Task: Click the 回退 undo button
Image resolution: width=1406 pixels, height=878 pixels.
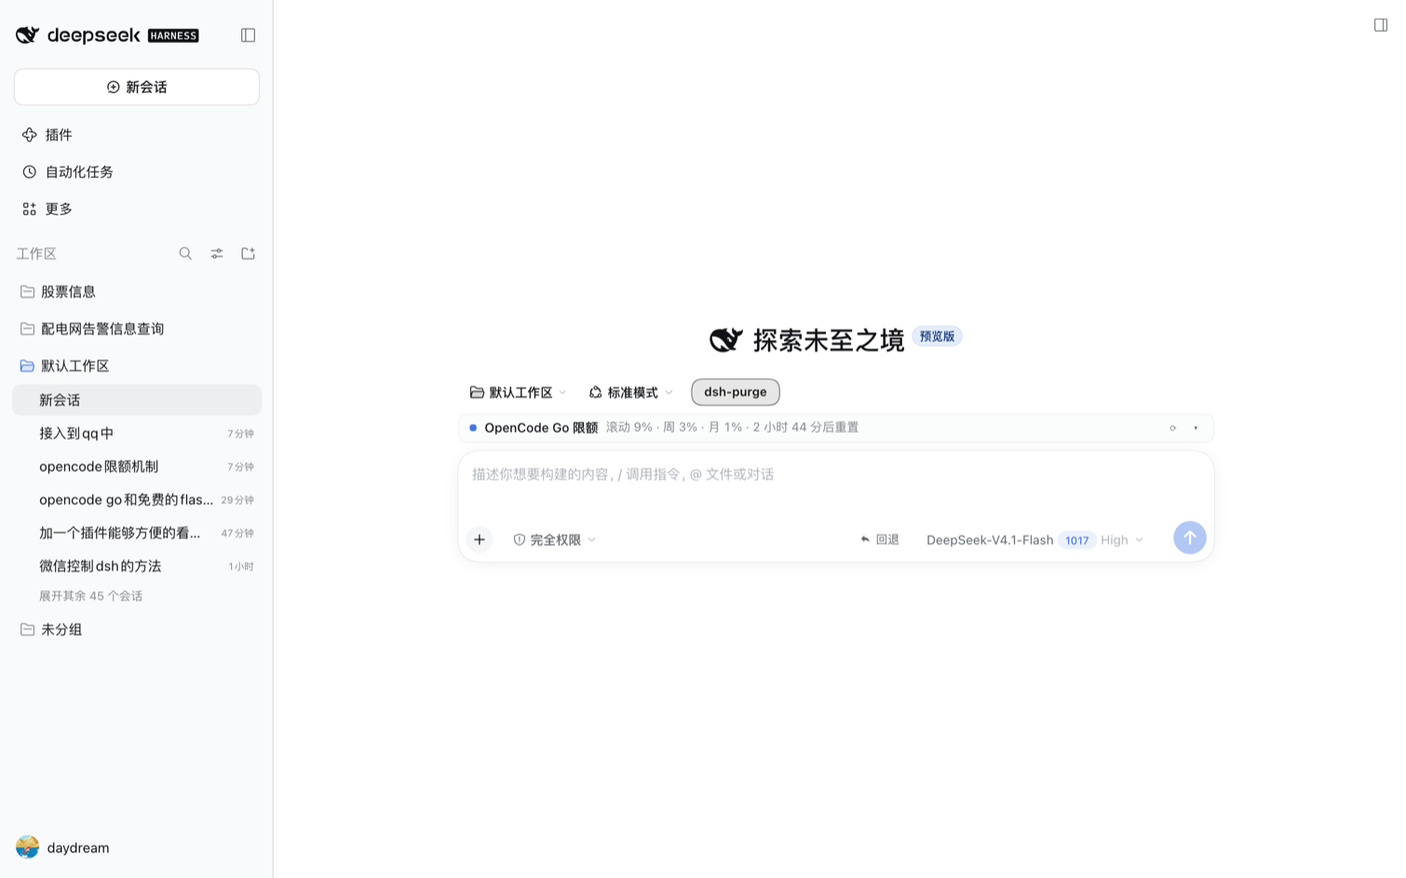Action: pyautogui.click(x=880, y=540)
